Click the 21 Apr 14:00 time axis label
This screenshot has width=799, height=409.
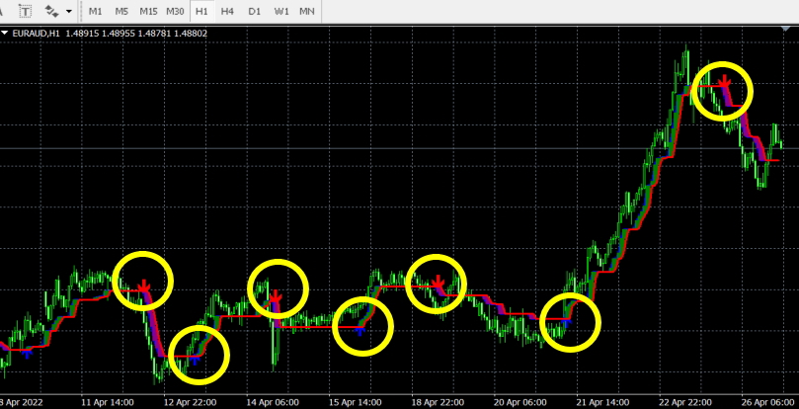602,403
